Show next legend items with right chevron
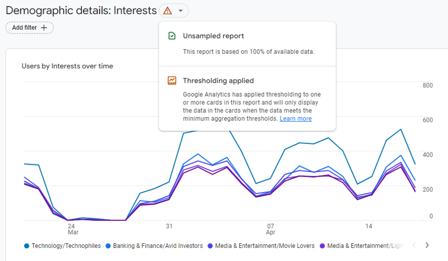Screen dimensions: 448x261 (x=427, y=245)
